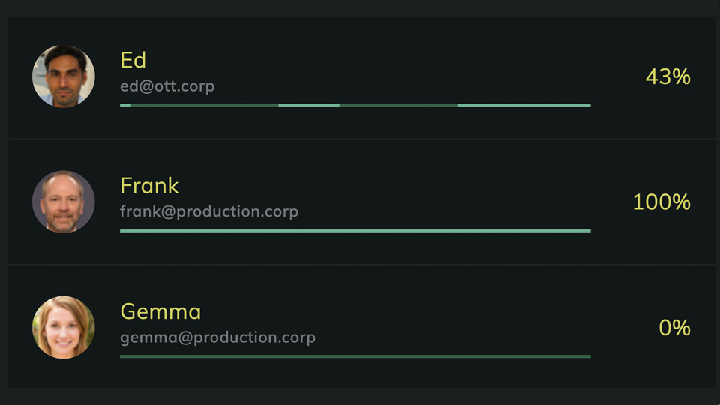
Task: Click Gemma's profile avatar
Action: (64, 327)
